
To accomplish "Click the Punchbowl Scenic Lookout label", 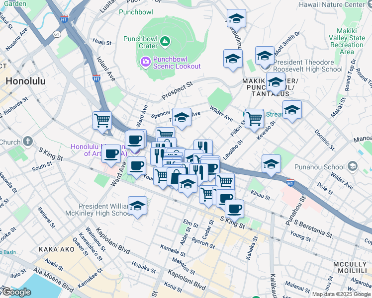I will pos(177,63).
